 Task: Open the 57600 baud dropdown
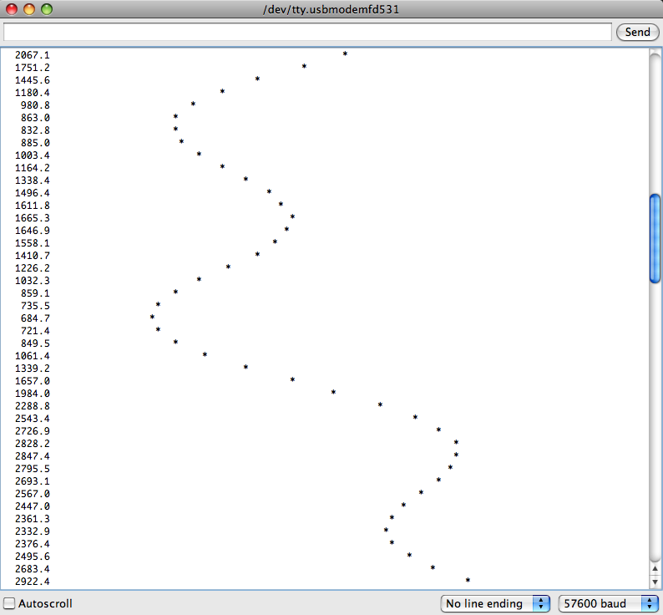tap(608, 603)
